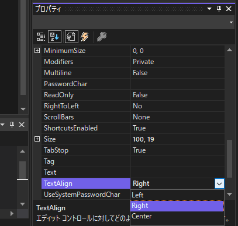Click property grid scrollbar down arrow
The image size is (238, 226).
230,194
